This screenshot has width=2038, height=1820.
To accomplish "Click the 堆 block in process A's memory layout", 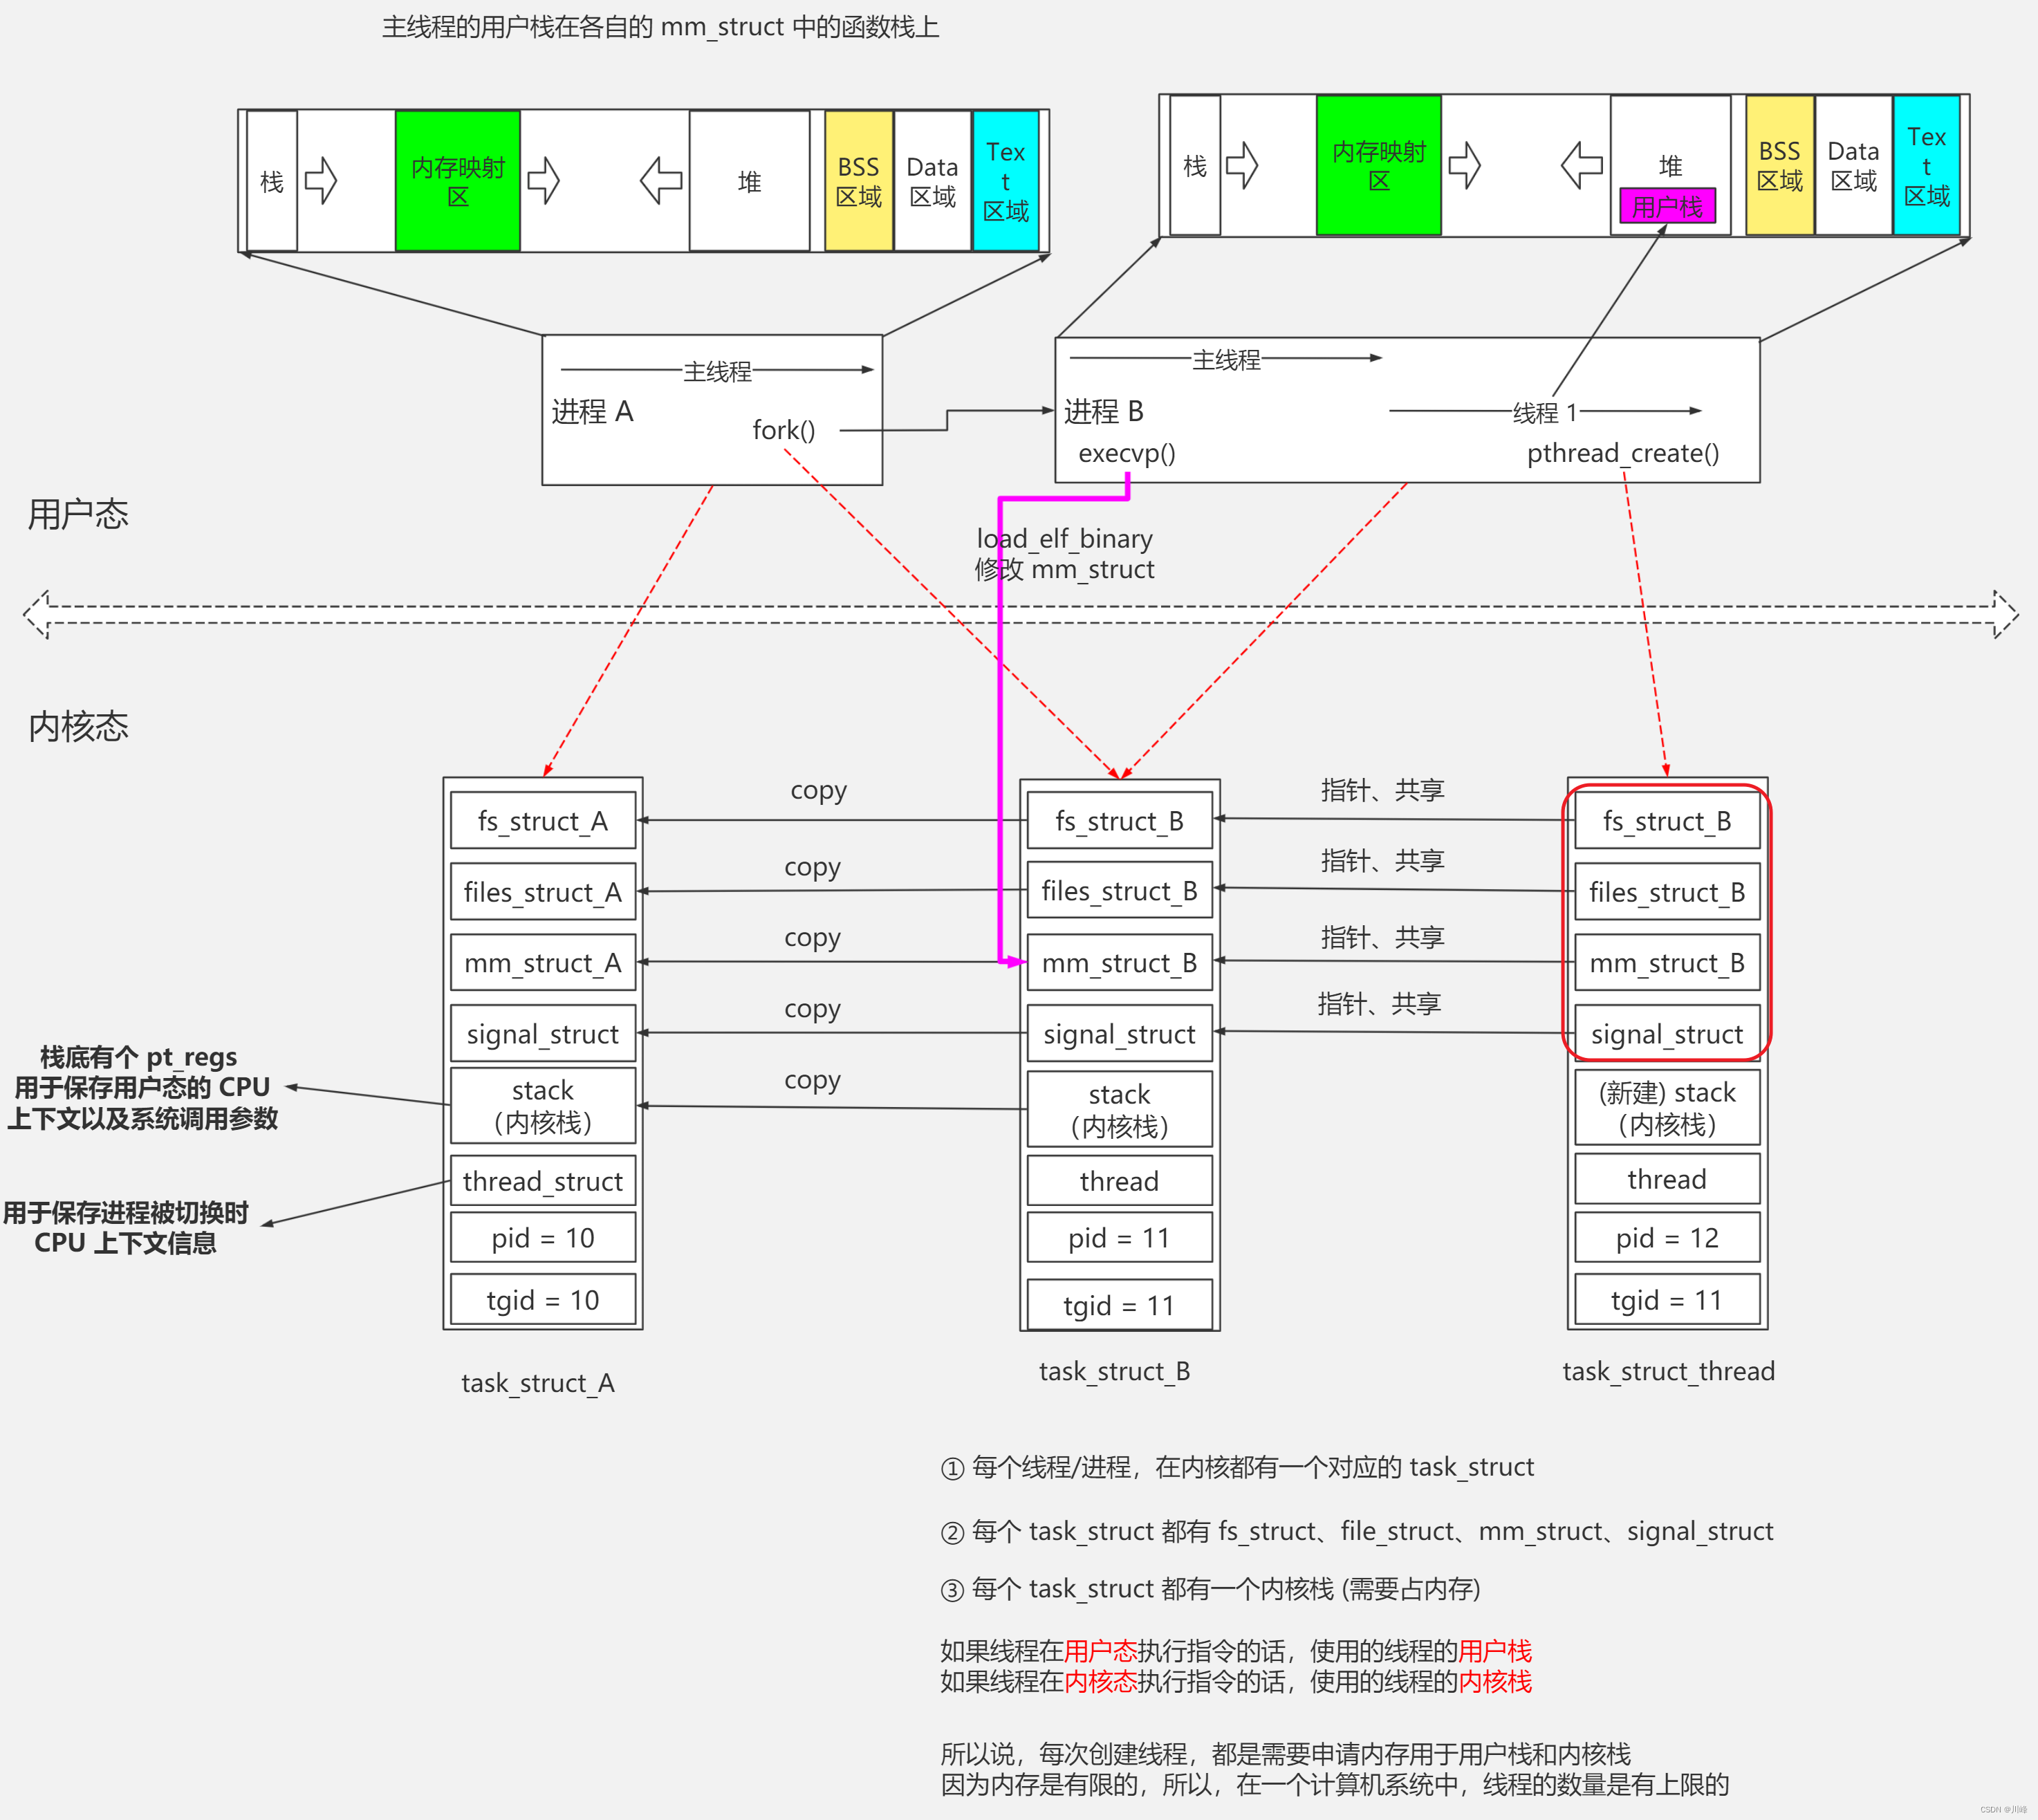I will [750, 181].
